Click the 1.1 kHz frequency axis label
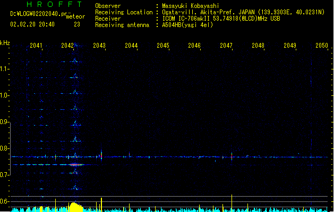This screenshot has width=334, height=212. tap(4, 69)
